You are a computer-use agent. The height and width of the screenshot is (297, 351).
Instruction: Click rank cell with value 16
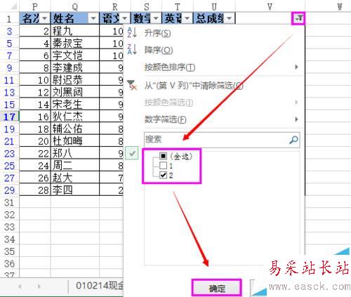tap(35, 117)
